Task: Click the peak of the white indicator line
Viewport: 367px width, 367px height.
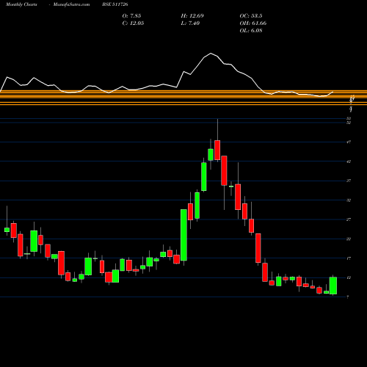Action: coord(211,54)
